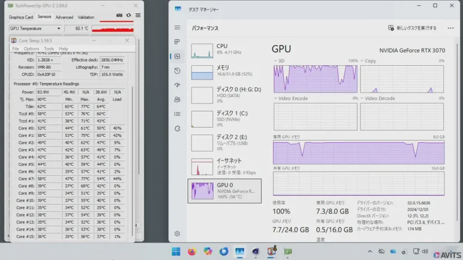Open GPU Temperature sensor dropdown in GPU-Z
This screenshot has width=463, height=260.
tap(58, 28)
